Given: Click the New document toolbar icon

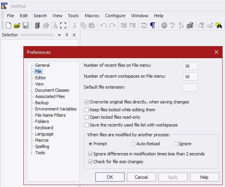Looking at the screenshot, I should 9,25.
